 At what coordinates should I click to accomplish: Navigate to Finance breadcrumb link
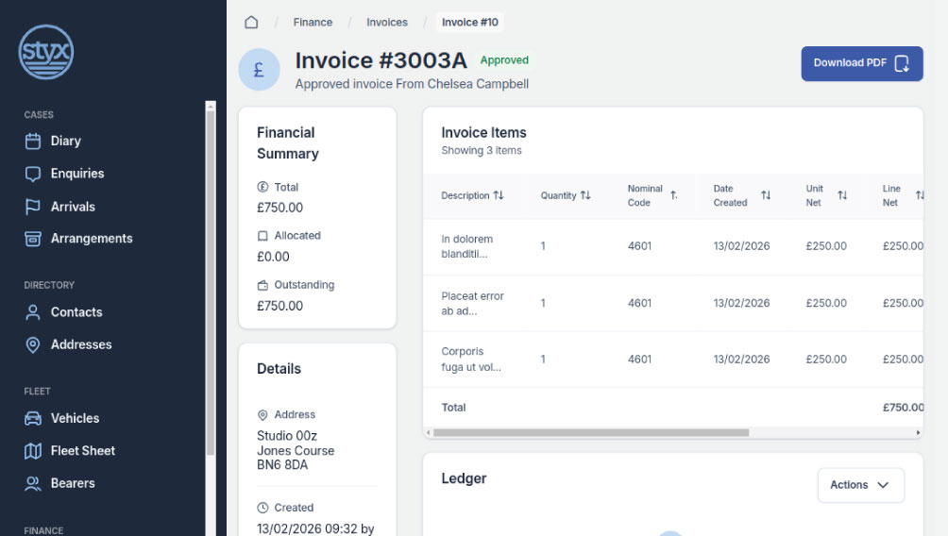(313, 22)
